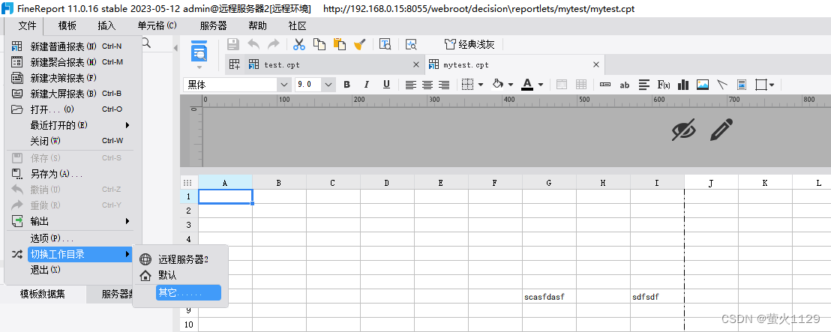Click the slash line icon

[721, 85]
